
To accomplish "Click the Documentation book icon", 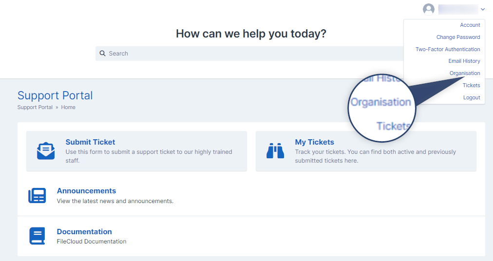I will [x=37, y=236].
